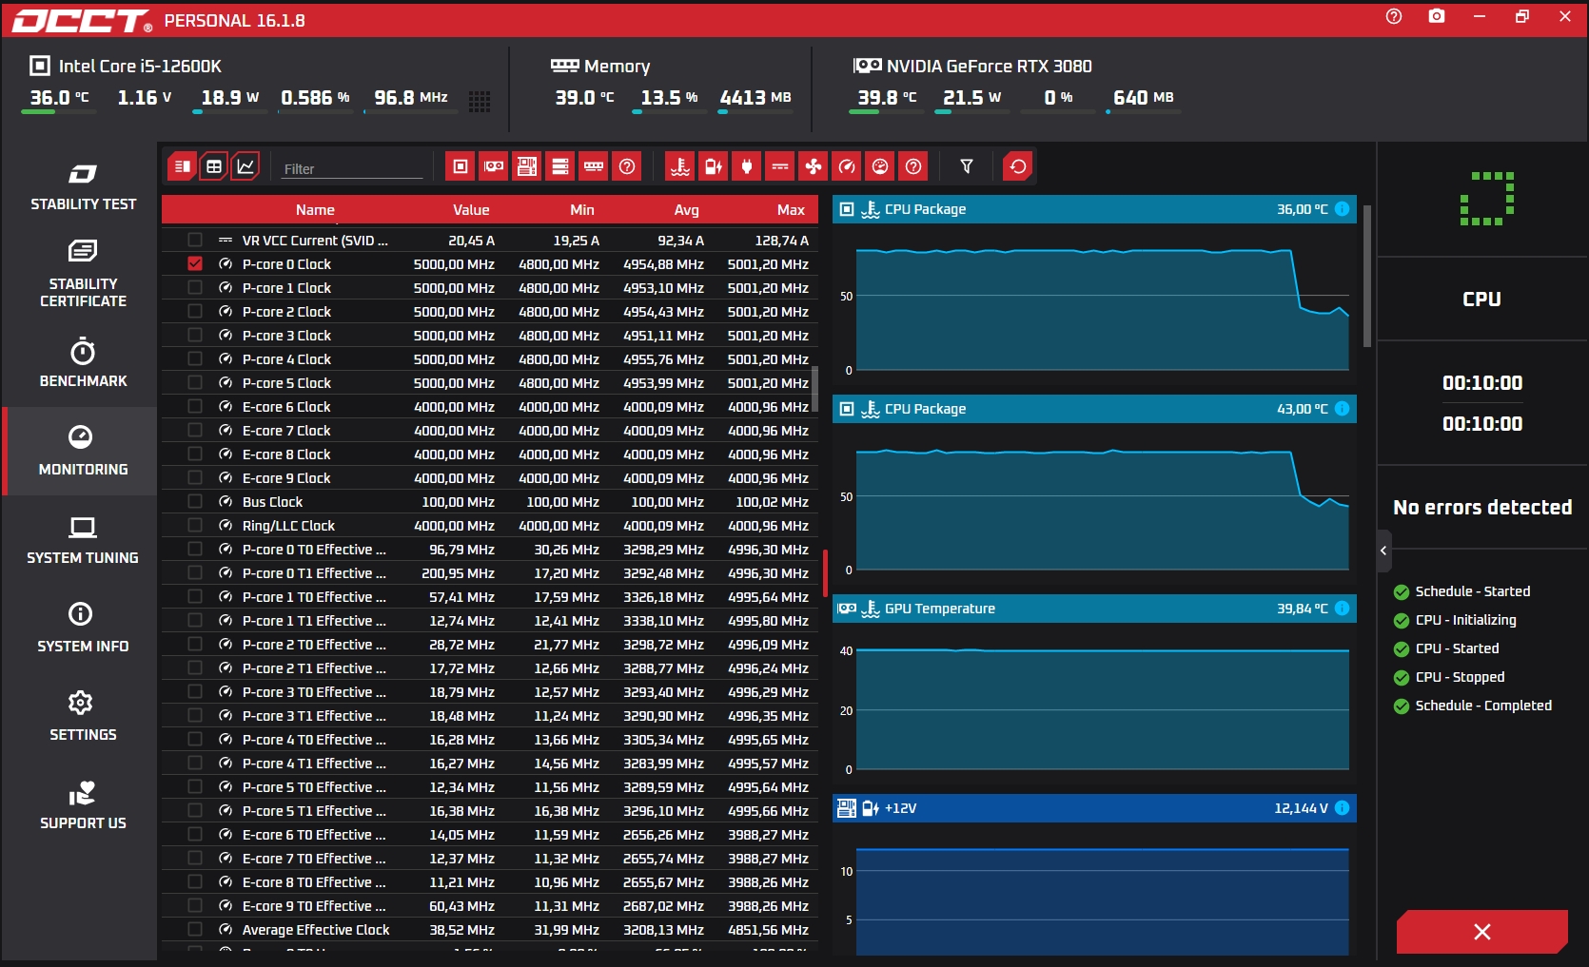This screenshot has height=967, width=1589.
Task: Click info icon on first CPU Package graph
Action: (x=1342, y=209)
